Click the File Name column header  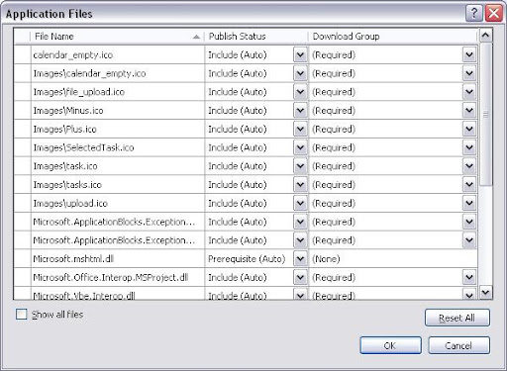pyautogui.click(x=117, y=37)
